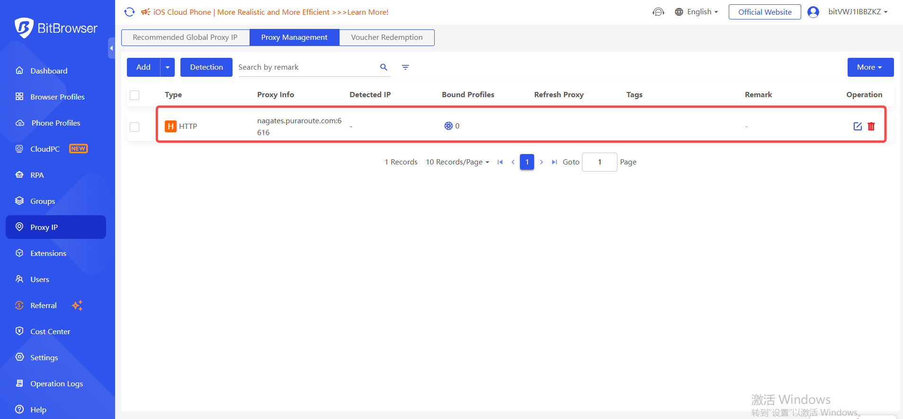Switch to Recommended Global Proxy IP tab
903x419 pixels.
[185, 37]
